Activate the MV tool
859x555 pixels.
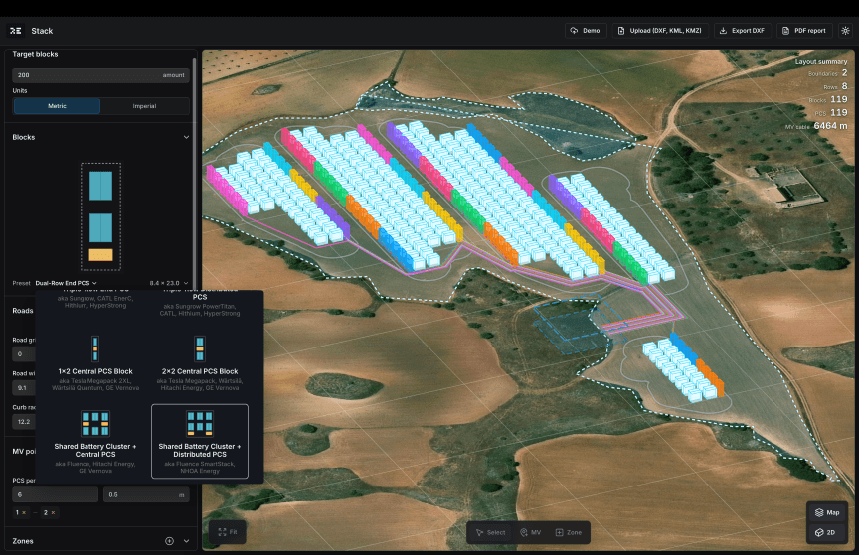530,532
